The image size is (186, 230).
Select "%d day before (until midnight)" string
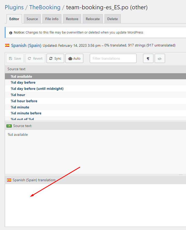37,89
